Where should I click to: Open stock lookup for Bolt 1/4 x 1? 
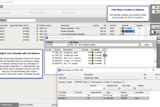pyautogui.click(x=105, y=58)
